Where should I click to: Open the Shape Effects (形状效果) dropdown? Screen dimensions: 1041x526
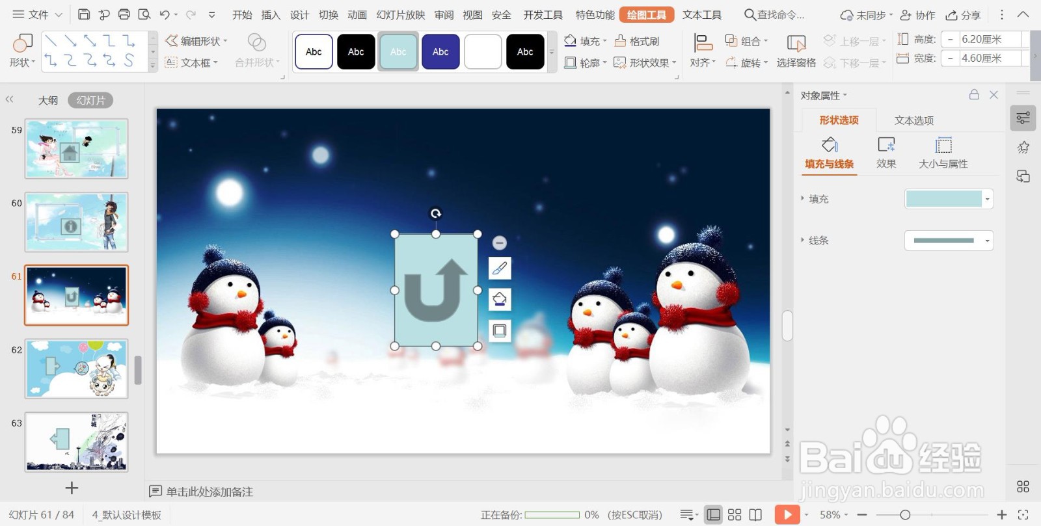tap(645, 62)
